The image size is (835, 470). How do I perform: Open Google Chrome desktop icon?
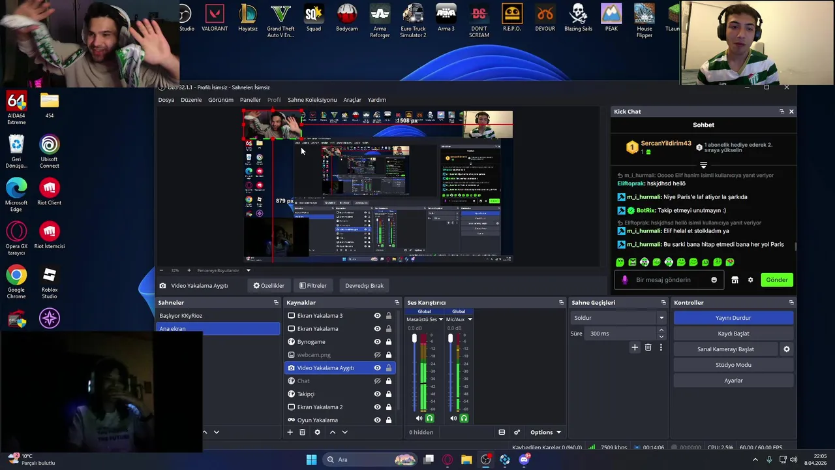(x=16, y=282)
